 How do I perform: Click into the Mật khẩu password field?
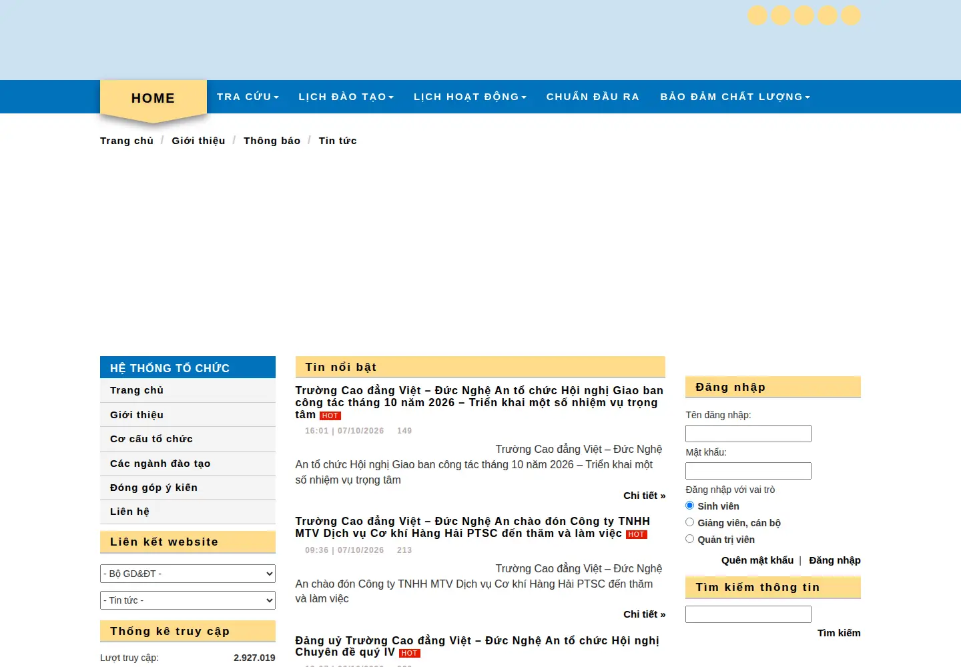[x=748, y=471]
